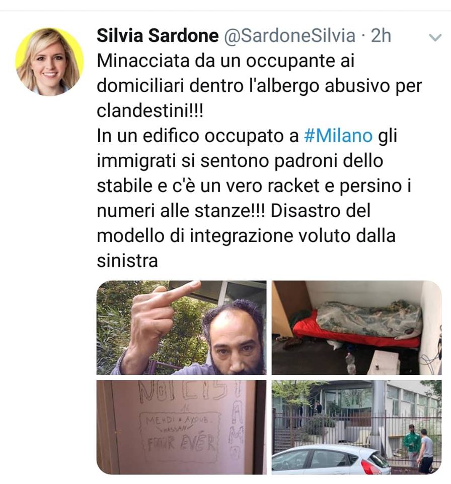Open photo of bed with red blanket

coord(356,328)
